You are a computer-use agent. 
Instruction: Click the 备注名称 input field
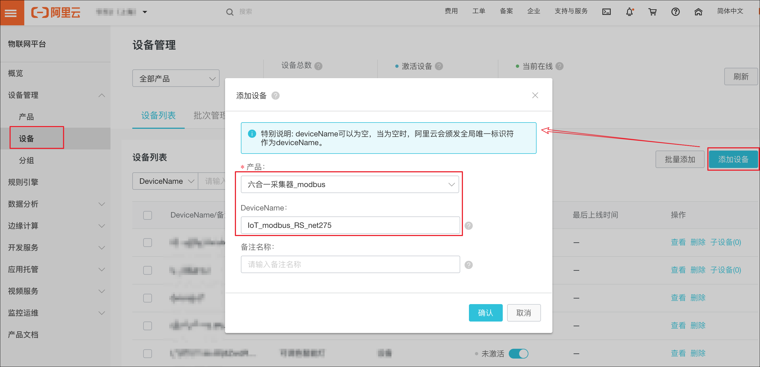pyautogui.click(x=350, y=265)
